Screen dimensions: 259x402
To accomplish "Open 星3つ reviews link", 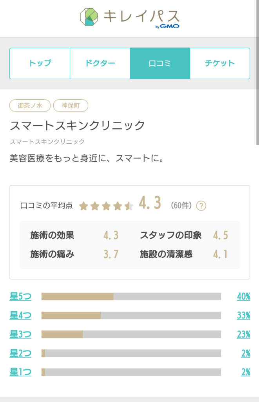I will tap(20, 334).
